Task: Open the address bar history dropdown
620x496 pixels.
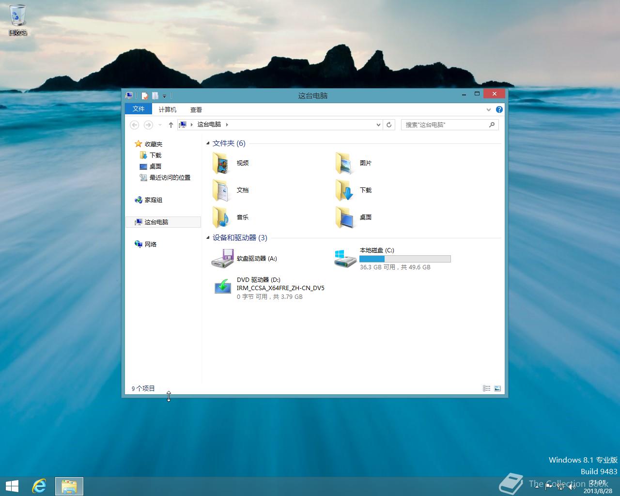Action: (378, 125)
